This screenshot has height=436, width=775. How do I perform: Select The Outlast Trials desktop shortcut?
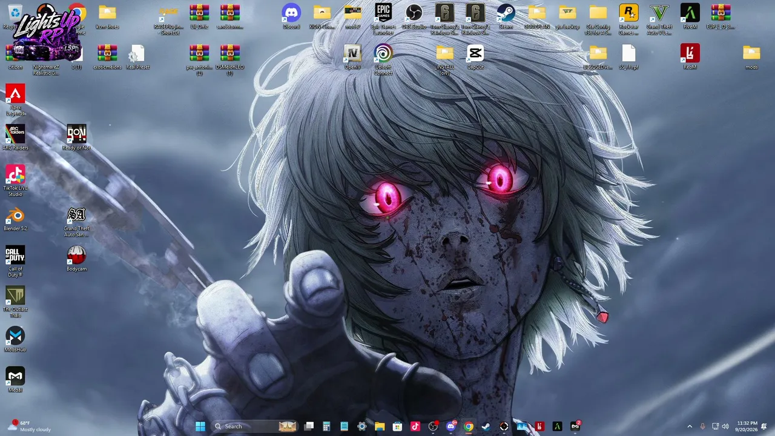pos(15,302)
